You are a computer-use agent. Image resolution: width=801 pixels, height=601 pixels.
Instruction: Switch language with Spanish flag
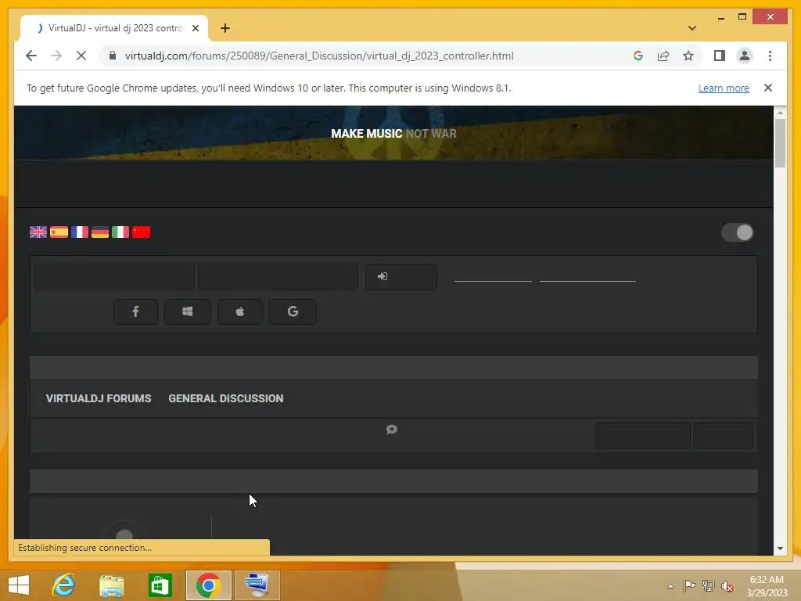[x=59, y=232]
